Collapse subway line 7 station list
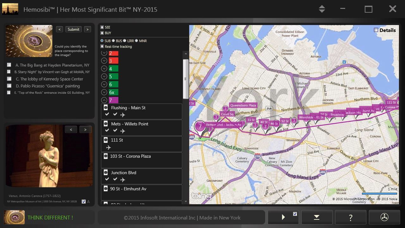The width and height of the screenshot is (405, 228). point(104,100)
